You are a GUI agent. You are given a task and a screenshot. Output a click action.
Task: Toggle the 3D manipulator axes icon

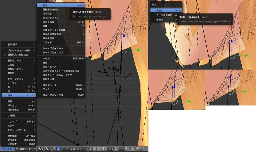coord(54,149)
